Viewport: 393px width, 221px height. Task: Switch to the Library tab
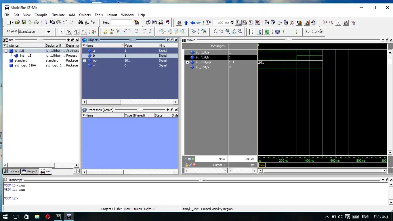coord(12,171)
